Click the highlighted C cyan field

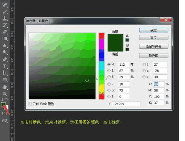tap(159, 84)
